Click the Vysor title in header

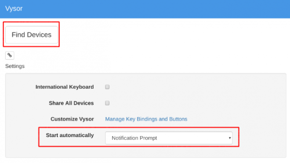(14, 8)
